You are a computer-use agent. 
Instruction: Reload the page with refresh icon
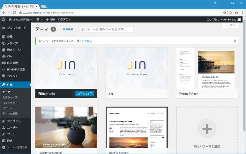(14, 13)
